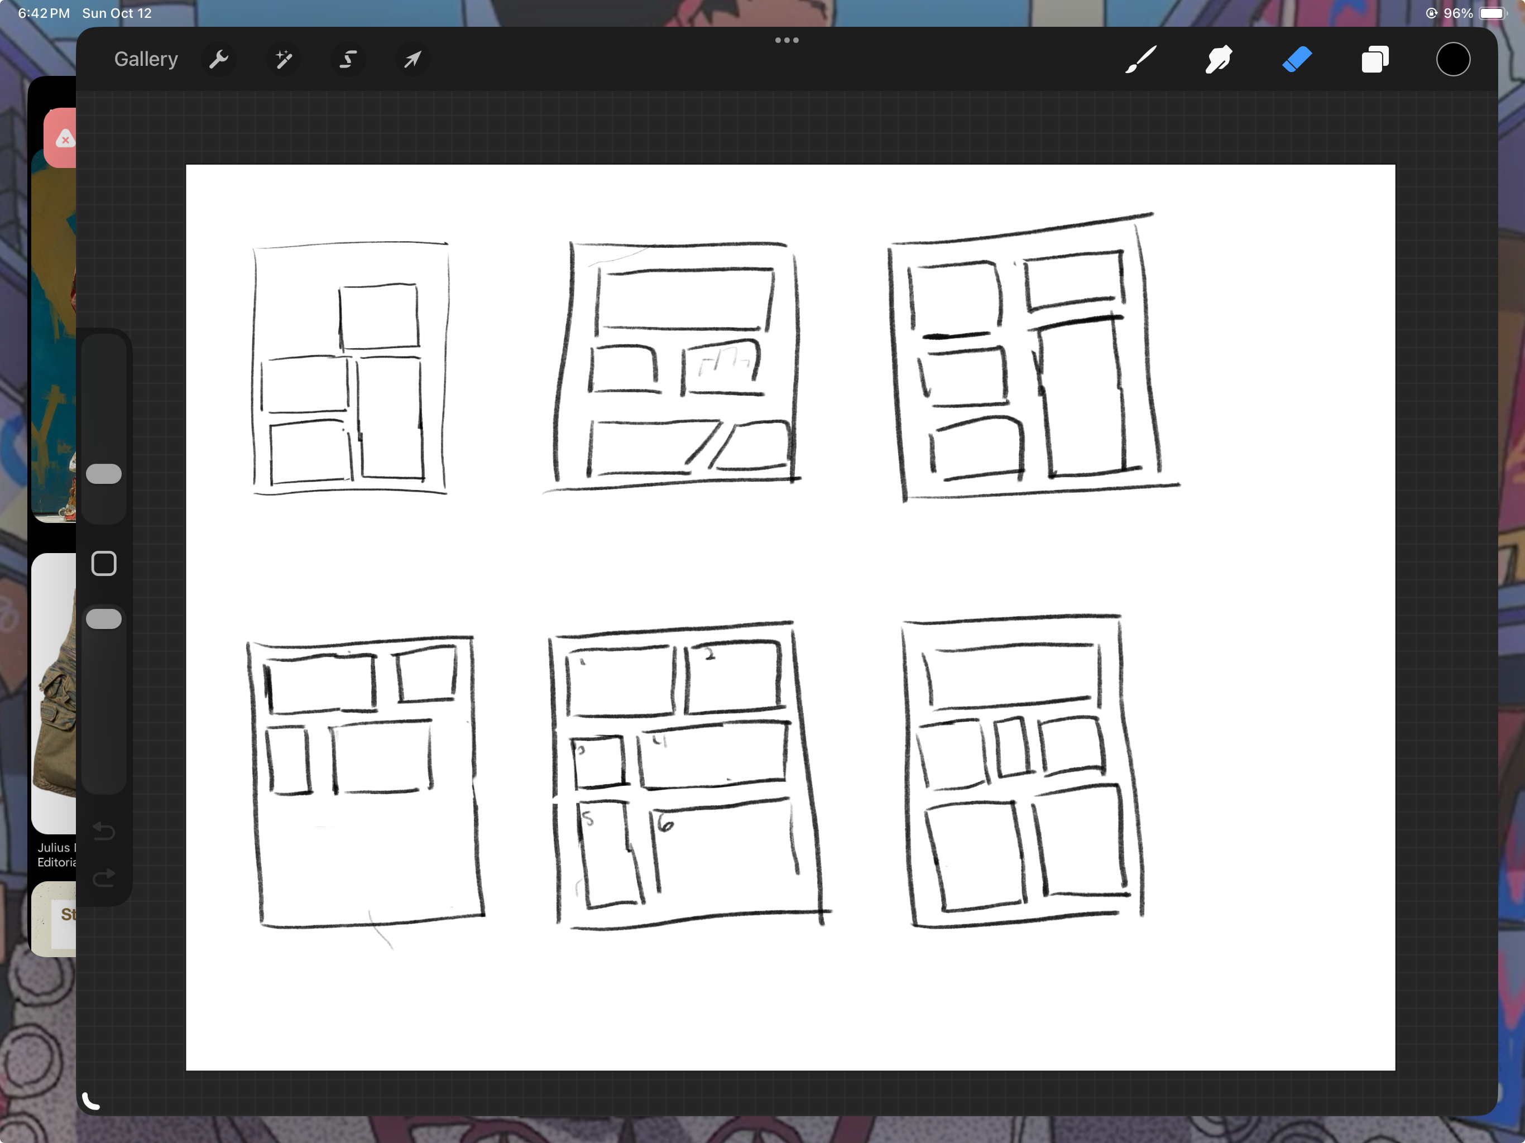Screen dimensions: 1525x1143
Task: Open the black color picker circle
Action: 1452,60
